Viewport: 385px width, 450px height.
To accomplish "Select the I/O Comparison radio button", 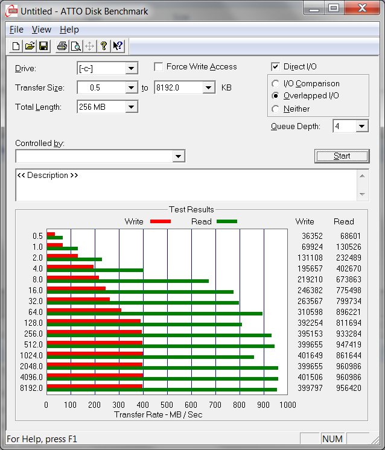I will 275,84.
